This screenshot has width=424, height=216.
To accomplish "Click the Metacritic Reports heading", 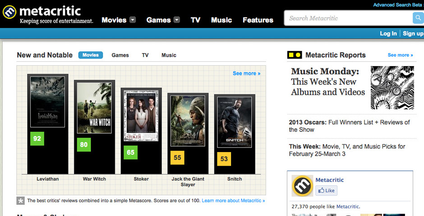I will click(336, 55).
